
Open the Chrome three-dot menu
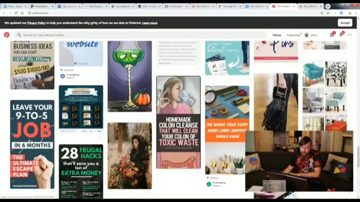click(356, 13)
